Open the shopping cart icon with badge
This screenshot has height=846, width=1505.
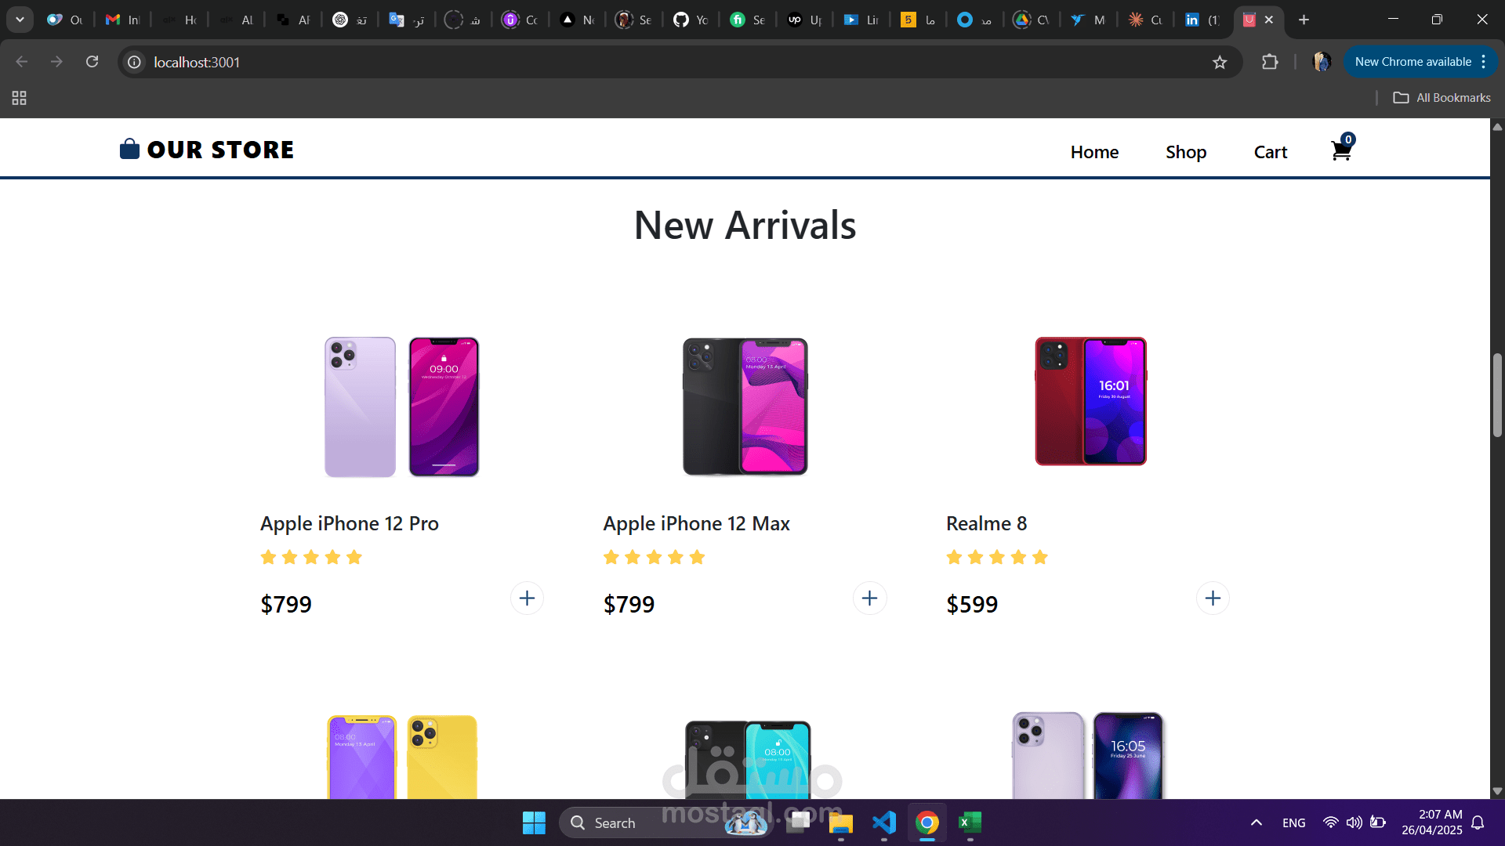tap(1342, 148)
